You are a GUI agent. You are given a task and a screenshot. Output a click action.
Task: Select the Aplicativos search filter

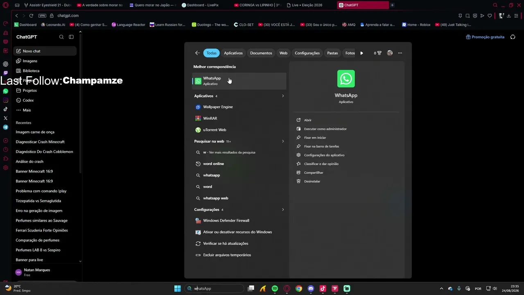(x=233, y=53)
